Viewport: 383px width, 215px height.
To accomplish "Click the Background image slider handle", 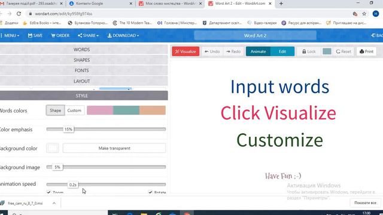I will pos(57,167).
